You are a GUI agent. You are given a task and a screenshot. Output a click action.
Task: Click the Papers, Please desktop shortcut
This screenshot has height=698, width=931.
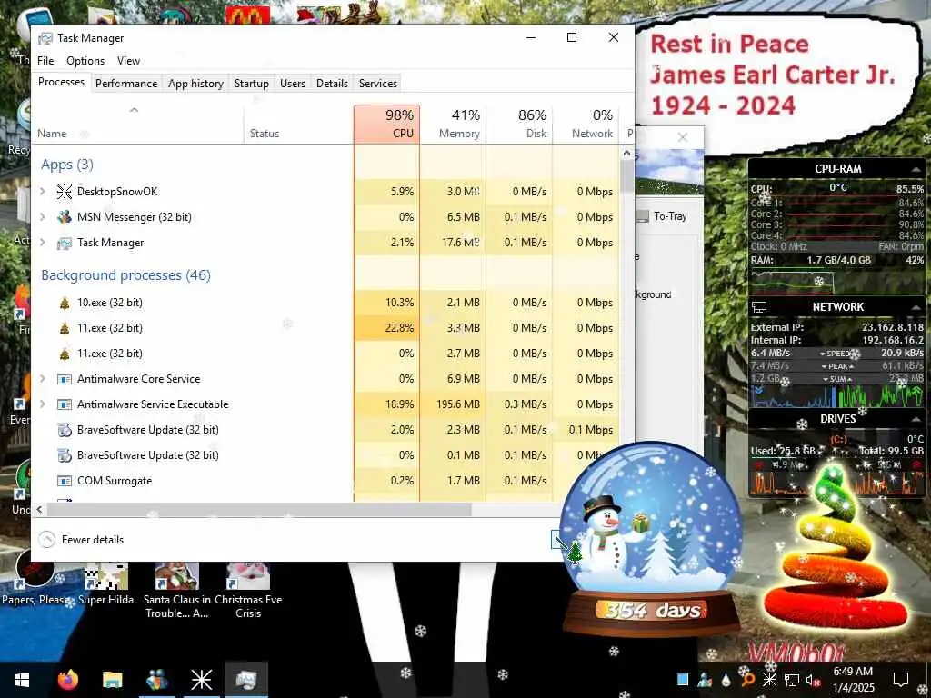35,584
